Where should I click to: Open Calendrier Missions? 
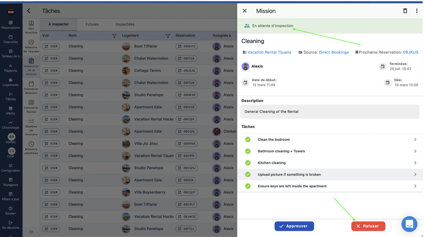click(x=31, y=88)
